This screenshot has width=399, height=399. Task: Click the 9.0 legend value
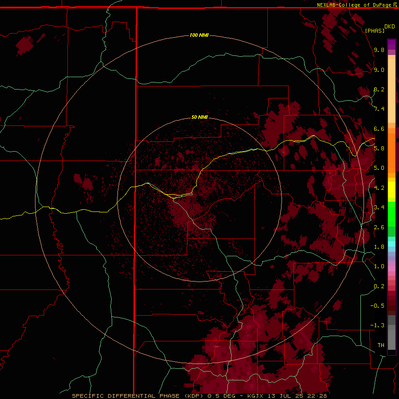coord(379,70)
